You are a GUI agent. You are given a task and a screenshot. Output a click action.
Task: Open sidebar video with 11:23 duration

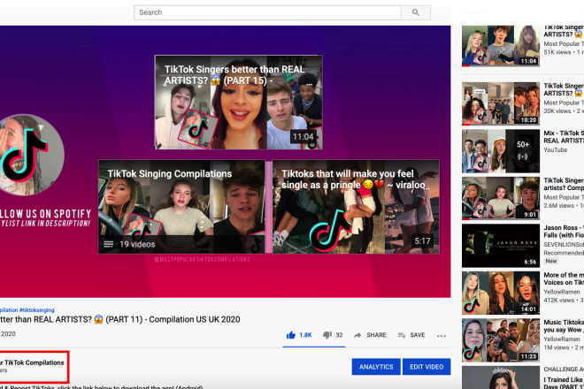[501, 340]
